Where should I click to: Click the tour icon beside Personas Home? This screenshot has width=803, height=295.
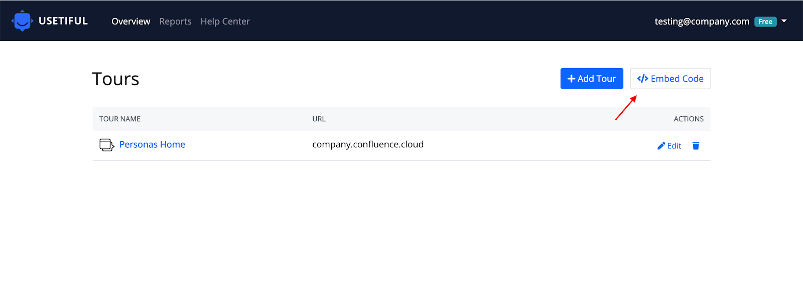[106, 145]
